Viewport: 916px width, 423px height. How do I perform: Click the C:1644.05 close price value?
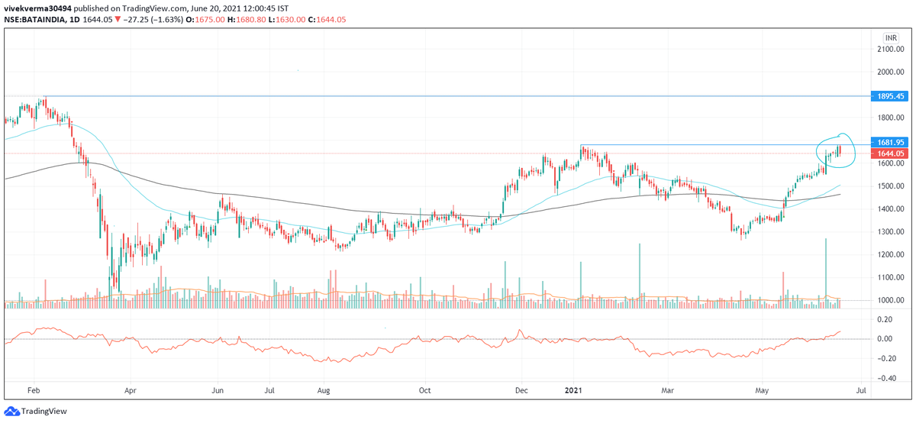(x=328, y=19)
